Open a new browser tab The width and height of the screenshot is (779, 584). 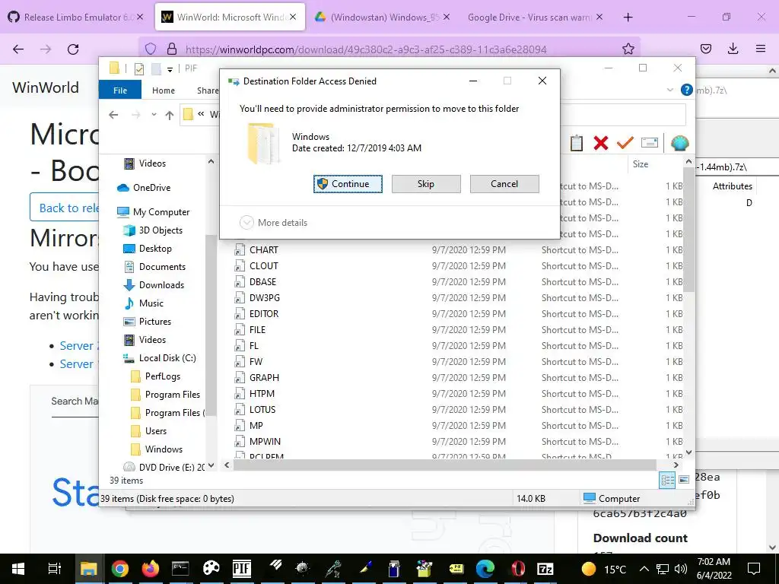click(x=628, y=17)
